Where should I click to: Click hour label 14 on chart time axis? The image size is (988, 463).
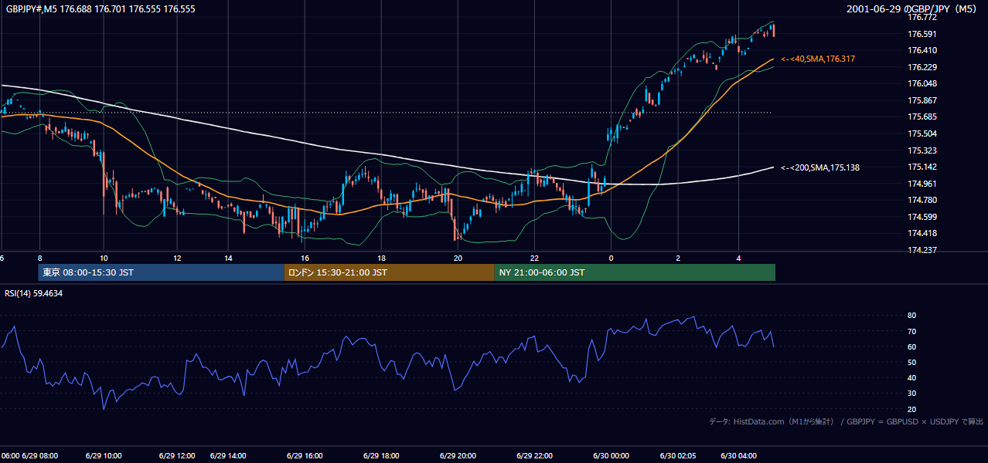point(228,258)
